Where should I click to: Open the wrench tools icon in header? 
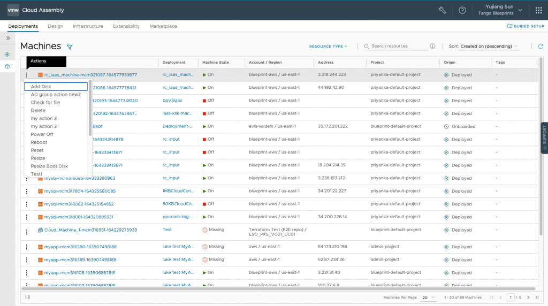pyautogui.click(x=442, y=10)
